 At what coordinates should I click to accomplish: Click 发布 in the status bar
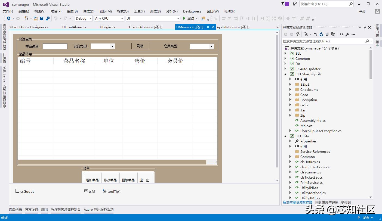tap(366, 217)
